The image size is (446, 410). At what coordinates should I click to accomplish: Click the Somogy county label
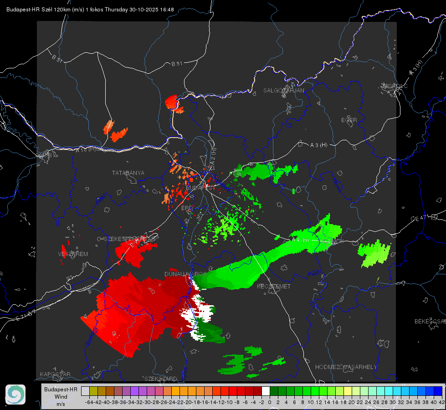click(92, 336)
